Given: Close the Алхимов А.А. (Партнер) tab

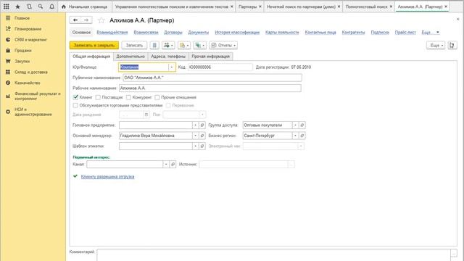Looking at the screenshot, I should (x=446, y=7).
